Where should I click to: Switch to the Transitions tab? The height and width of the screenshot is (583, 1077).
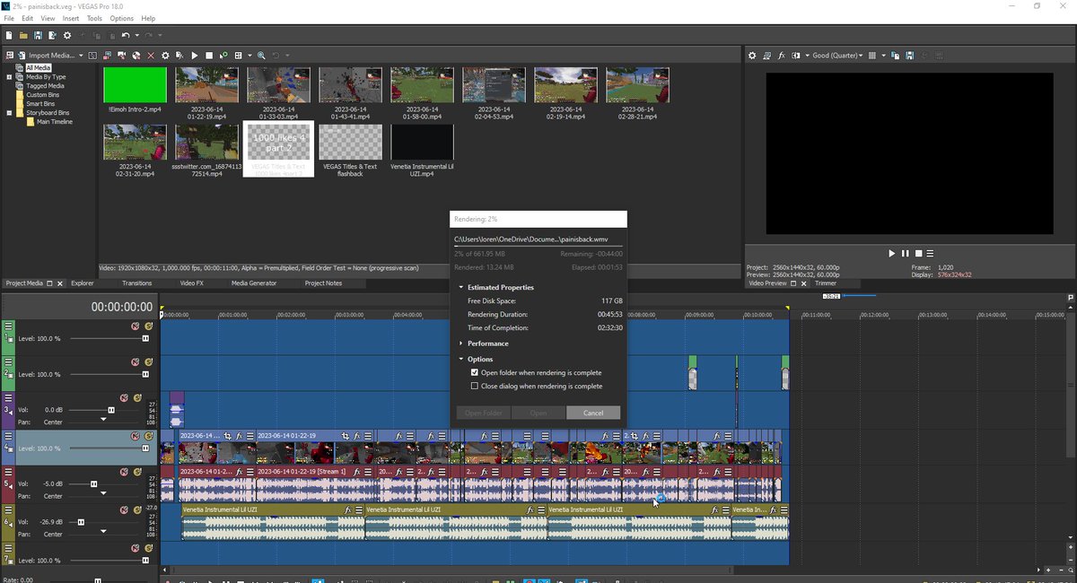pyautogui.click(x=137, y=283)
